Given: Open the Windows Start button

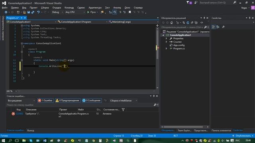Looking at the screenshot, I should tap(3, 141).
